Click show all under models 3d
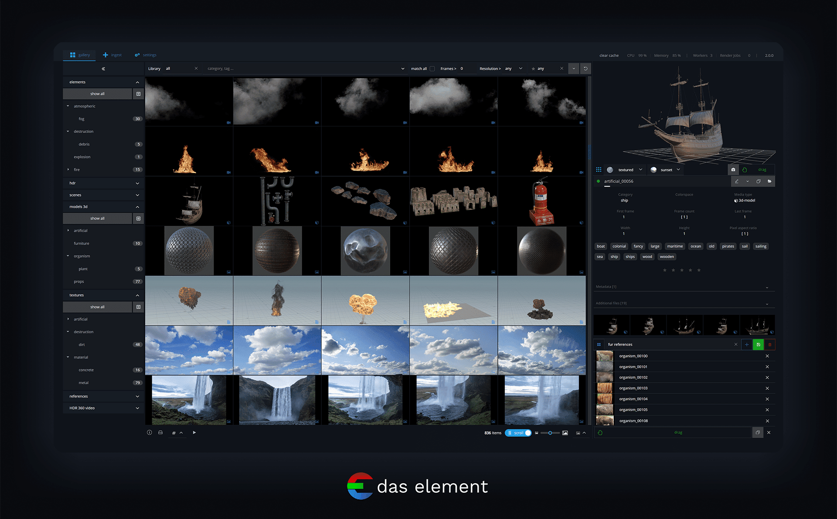The image size is (837, 519). pos(97,219)
